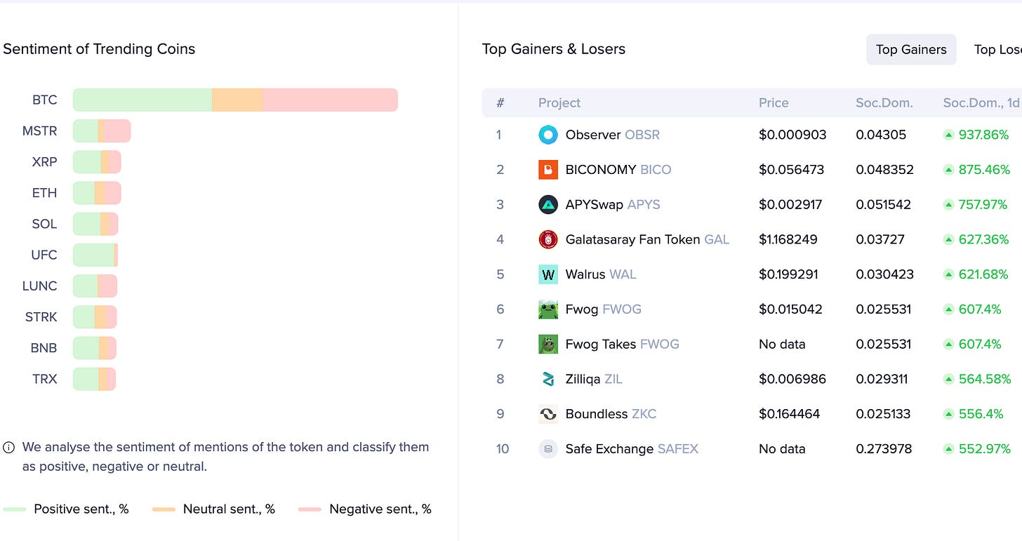
Task: Sort by Soc.Dom., 1d column header
Action: 981,102
